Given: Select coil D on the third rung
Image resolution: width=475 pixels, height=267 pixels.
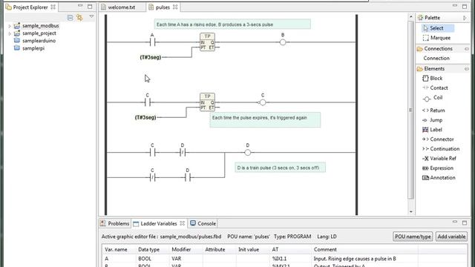Looking at the screenshot, I should coord(247,153).
